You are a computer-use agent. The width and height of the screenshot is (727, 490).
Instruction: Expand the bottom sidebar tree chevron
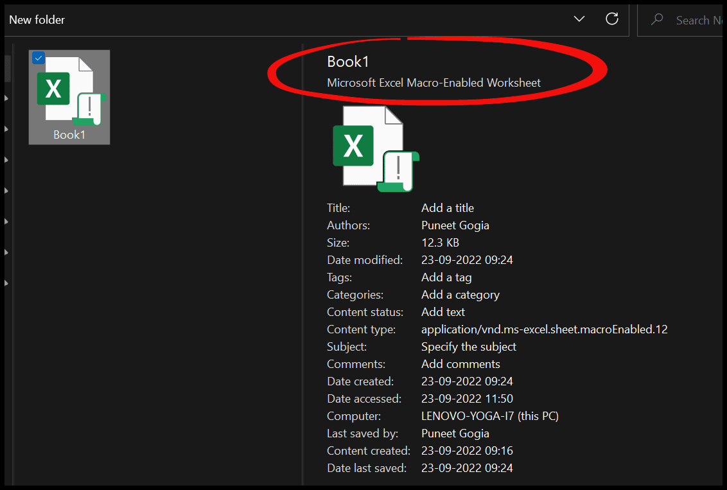[x=6, y=283]
